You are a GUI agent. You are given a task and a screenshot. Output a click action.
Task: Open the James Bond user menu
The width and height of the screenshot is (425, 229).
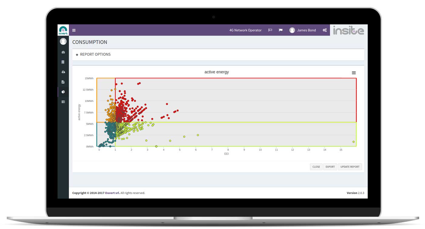[x=303, y=30]
